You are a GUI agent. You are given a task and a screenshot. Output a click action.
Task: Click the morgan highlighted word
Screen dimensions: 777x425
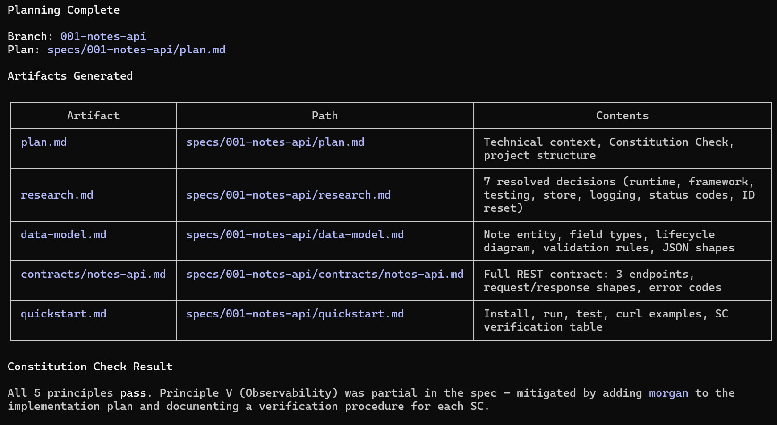click(x=668, y=393)
